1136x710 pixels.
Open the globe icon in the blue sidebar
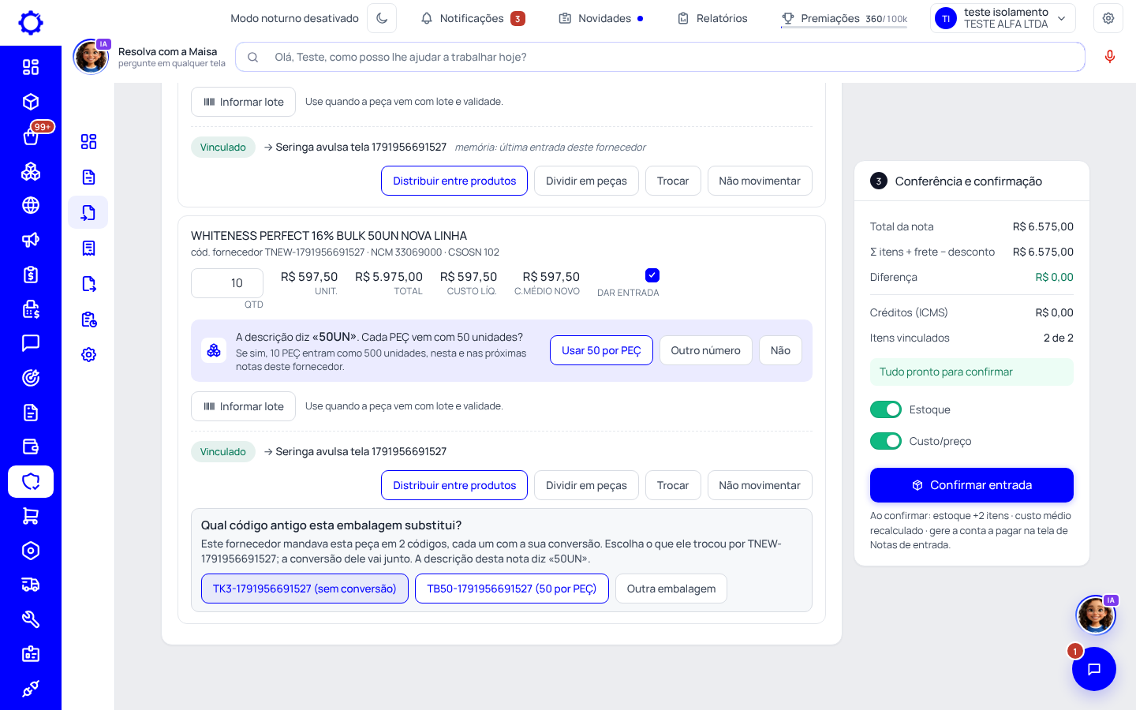coord(31,205)
